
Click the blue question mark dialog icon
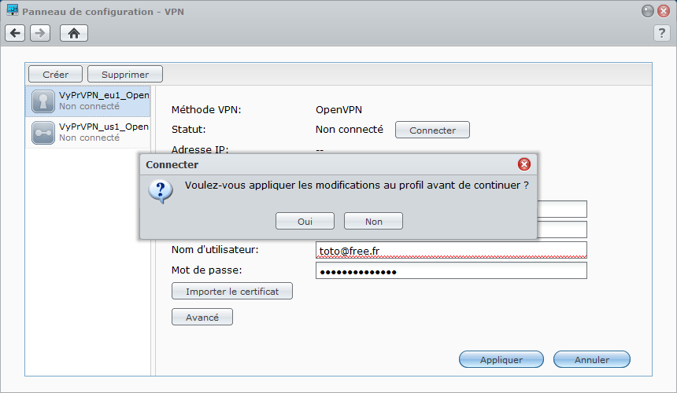click(x=161, y=191)
